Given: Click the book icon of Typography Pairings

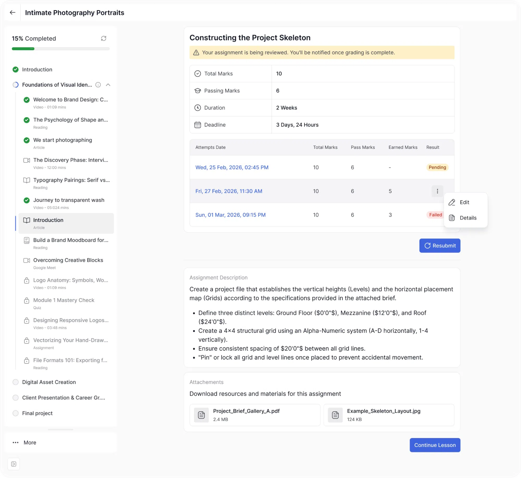Looking at the screenshot, I should 27,180.
